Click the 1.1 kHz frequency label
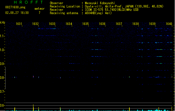 2,36
